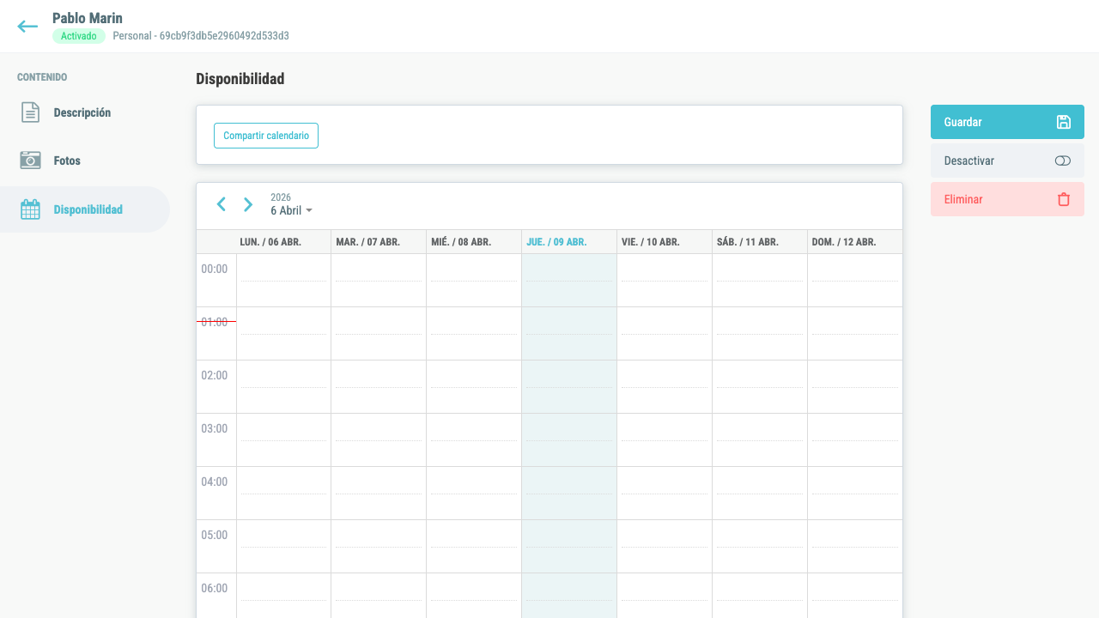This screenshot has width=1099, height=618.
Task: Select the Disponibilidad section
Action: pyautogui.click(x=85, y=209)
